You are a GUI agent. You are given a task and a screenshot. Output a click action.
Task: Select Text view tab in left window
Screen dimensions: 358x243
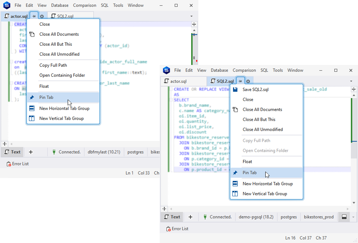point(13,152)
